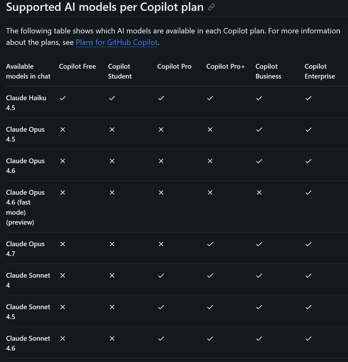Click the Copilot Free column header
Viewport: 348px width, 362px height.
77,66
